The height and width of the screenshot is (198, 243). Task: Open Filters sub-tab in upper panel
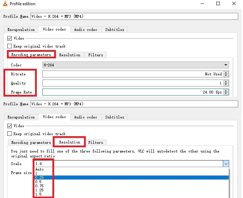coord(95,55)
